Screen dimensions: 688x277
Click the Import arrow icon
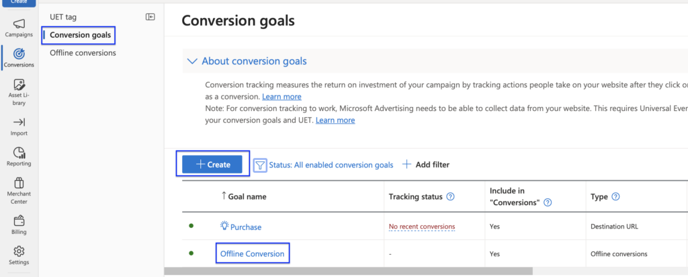19,122
